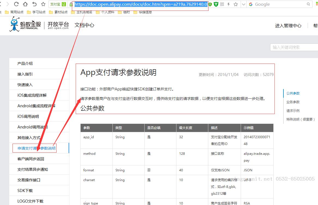Focus the Google search field
This screenshot has height=205, width=318.
point(280,4)
